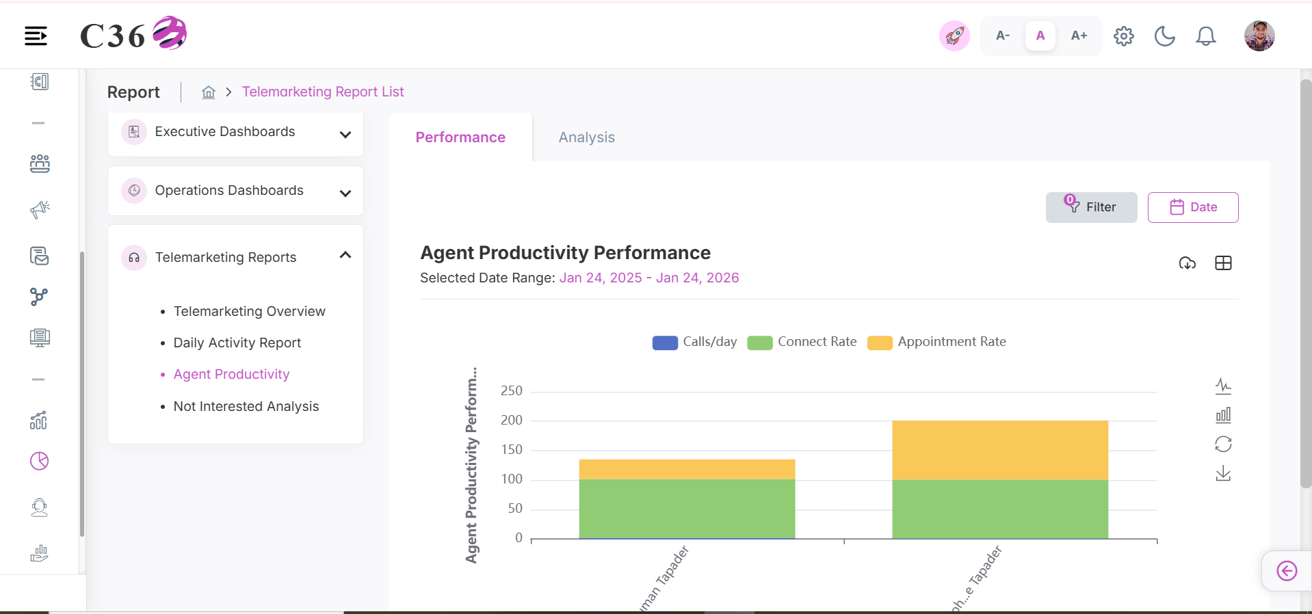This screenshot has height=614, width=1312.
Task: Click the Telemarketing Reports headset icon
Action: click(134, 258)
